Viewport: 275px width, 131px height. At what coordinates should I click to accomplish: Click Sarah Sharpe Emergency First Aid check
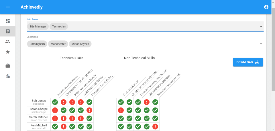click(x=64, y=110)
